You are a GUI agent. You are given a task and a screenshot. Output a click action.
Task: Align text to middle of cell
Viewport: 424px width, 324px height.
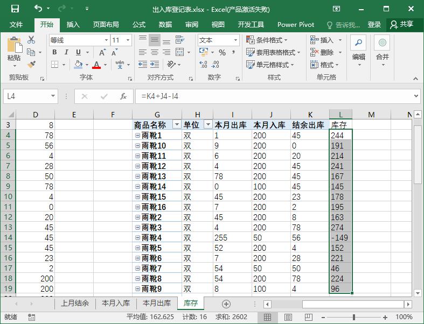(155, 40)
